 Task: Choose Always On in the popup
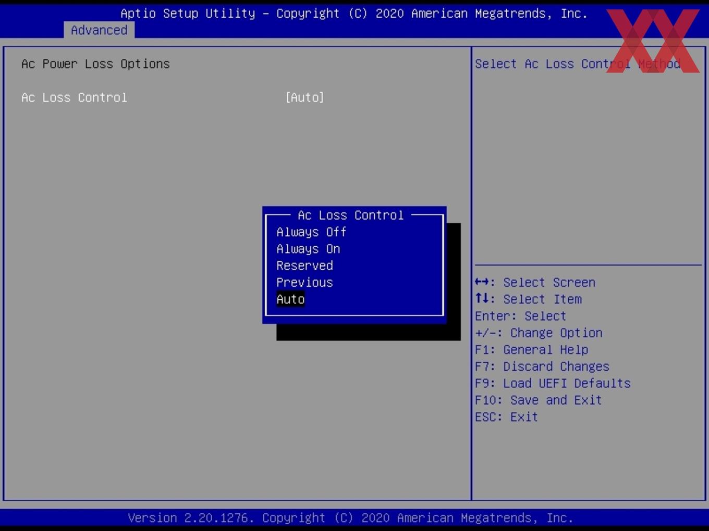(x=308, y=249)
